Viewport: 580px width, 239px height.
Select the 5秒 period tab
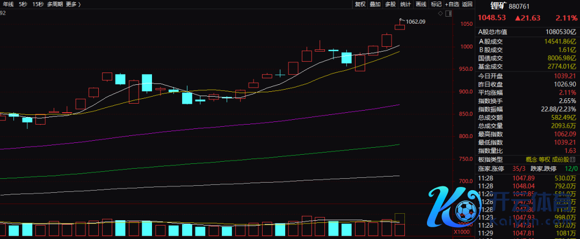(23, 4)
